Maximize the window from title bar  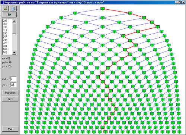180,2
